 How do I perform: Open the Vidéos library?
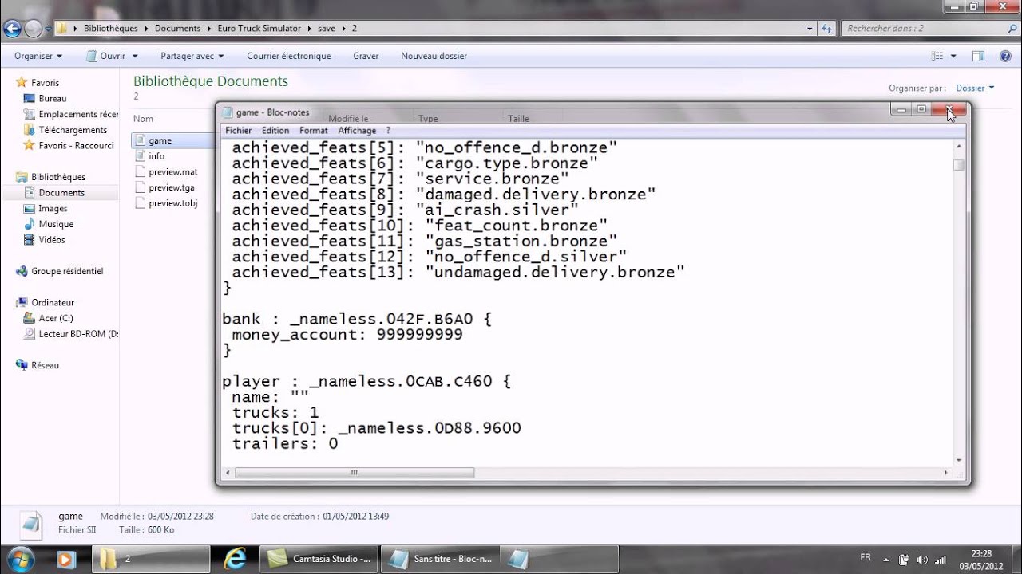pos(52,239)
